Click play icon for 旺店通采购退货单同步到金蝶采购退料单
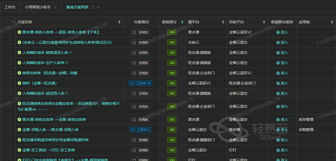Image resolution: width=336 pixels, height=161 pixels. (x=19, y=140)
